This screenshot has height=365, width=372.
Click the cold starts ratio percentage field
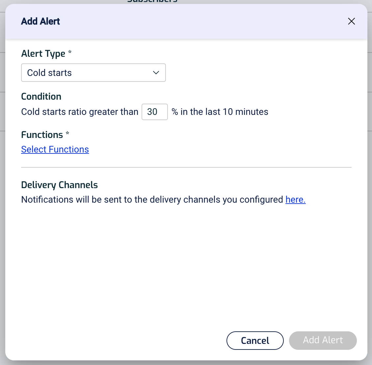pos(155,112)
